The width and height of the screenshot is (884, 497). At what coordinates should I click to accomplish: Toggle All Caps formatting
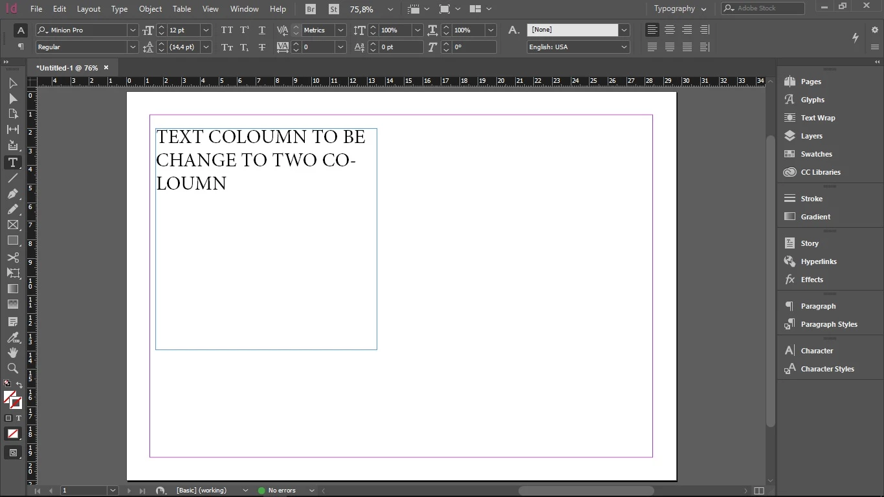pyautogui.click(x=227, y=30)
